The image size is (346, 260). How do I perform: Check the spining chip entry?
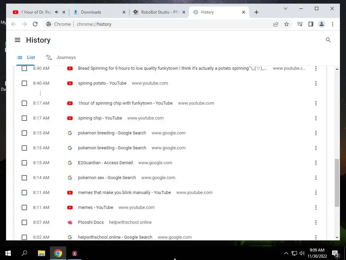[x=24, y=118]
